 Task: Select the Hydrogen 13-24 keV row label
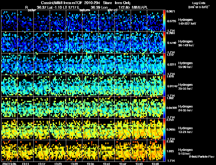[185, 130]
